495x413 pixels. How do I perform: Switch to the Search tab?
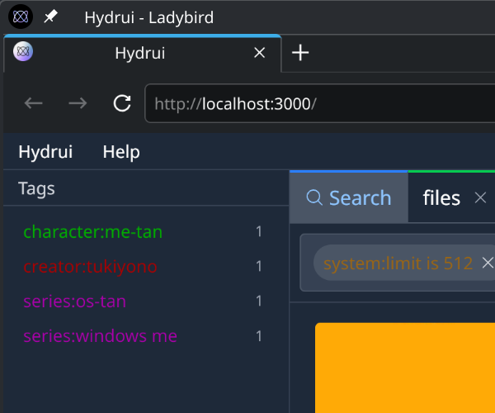pos(348,198)
